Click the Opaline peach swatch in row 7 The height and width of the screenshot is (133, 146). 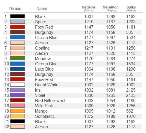(x=18, y=48)
